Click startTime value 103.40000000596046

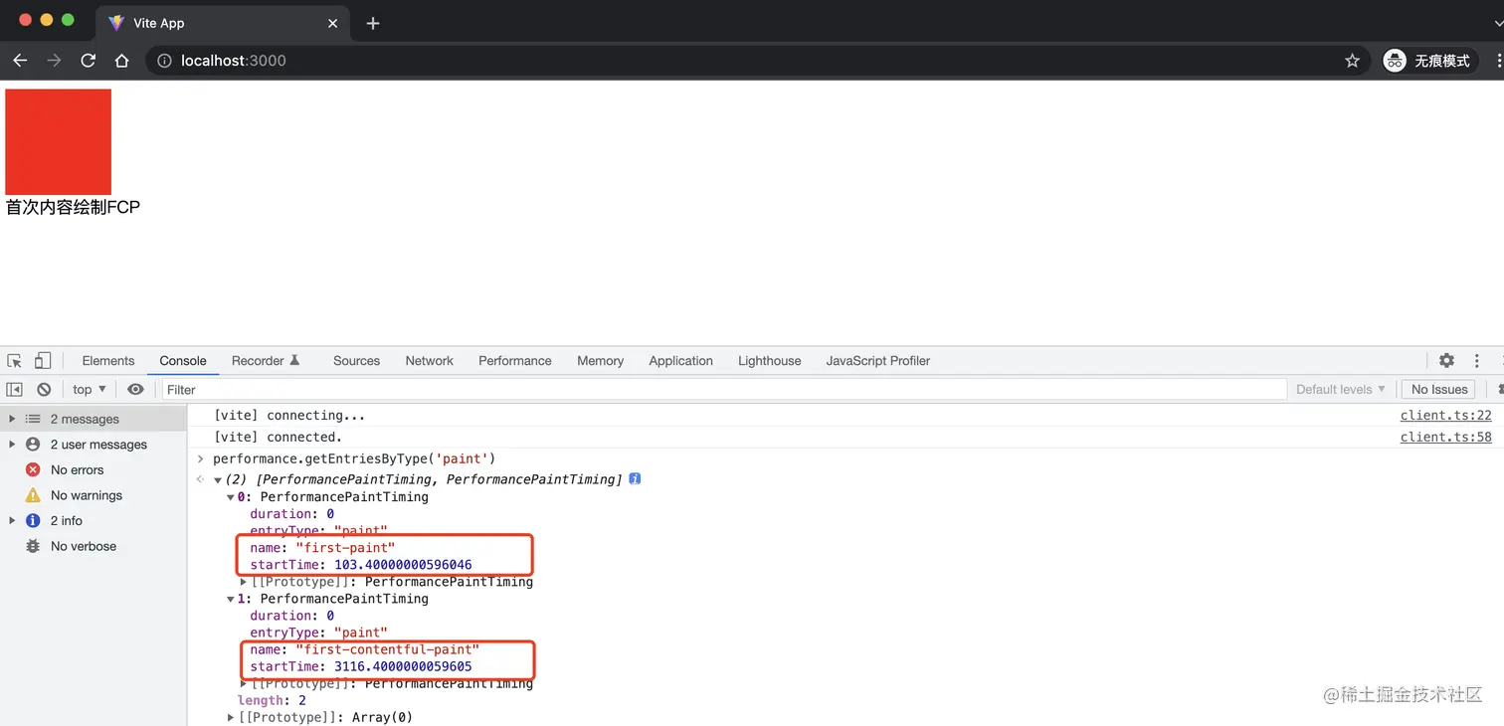point(403,565)
